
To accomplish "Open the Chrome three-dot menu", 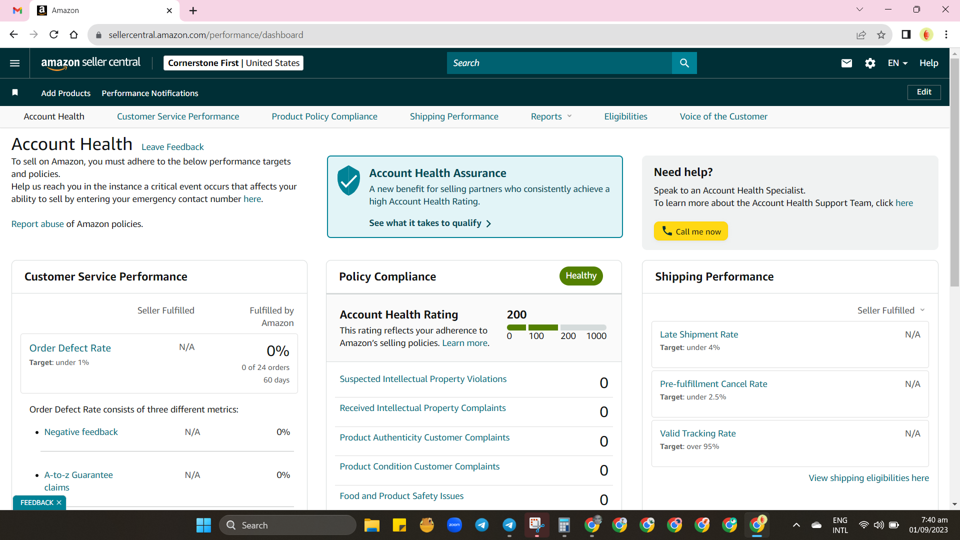I will (946, 34).
